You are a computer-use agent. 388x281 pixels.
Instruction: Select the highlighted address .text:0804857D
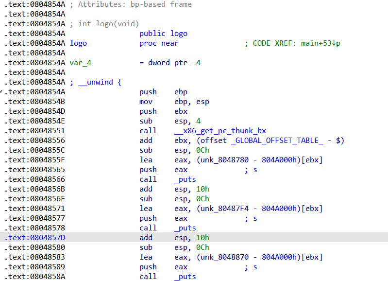(x=34, y=238)
